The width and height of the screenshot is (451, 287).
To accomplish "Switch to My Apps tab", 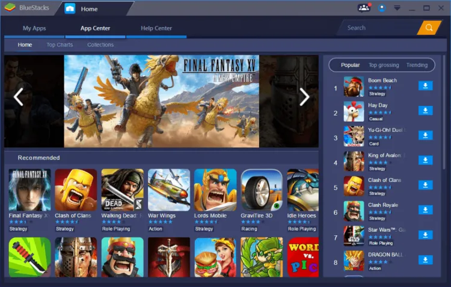I will (34, 28).
